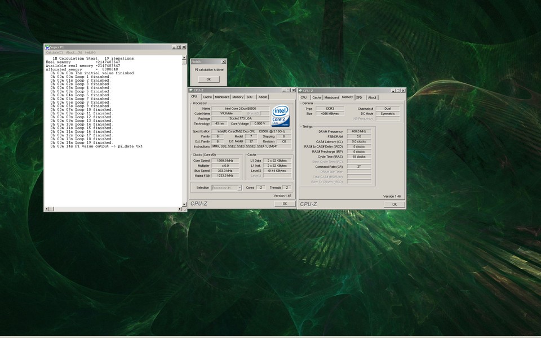
Task: Switch to the About tab in the right CPU-Z window
Action: (x=373, y=97)
